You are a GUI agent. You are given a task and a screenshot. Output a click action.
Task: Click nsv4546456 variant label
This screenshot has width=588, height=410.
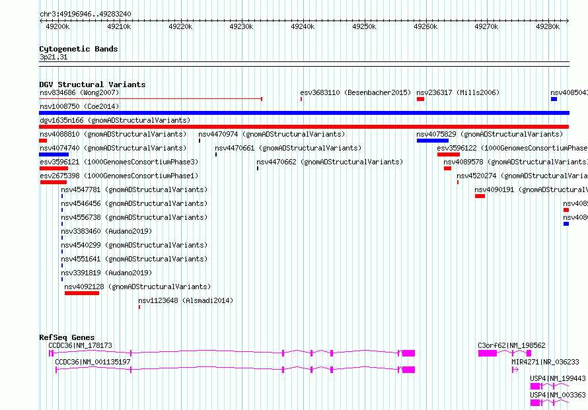coord(134,203)
